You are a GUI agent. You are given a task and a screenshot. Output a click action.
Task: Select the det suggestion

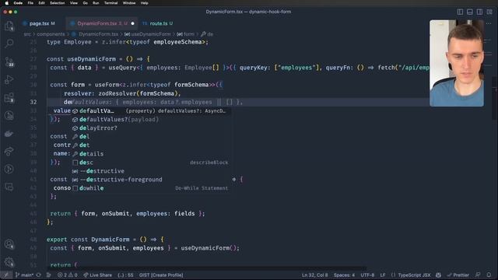tap(150, 145)
